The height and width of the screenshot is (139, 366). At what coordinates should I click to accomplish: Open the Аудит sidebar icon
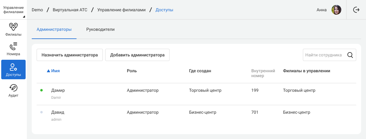click(x=13, y=88)
